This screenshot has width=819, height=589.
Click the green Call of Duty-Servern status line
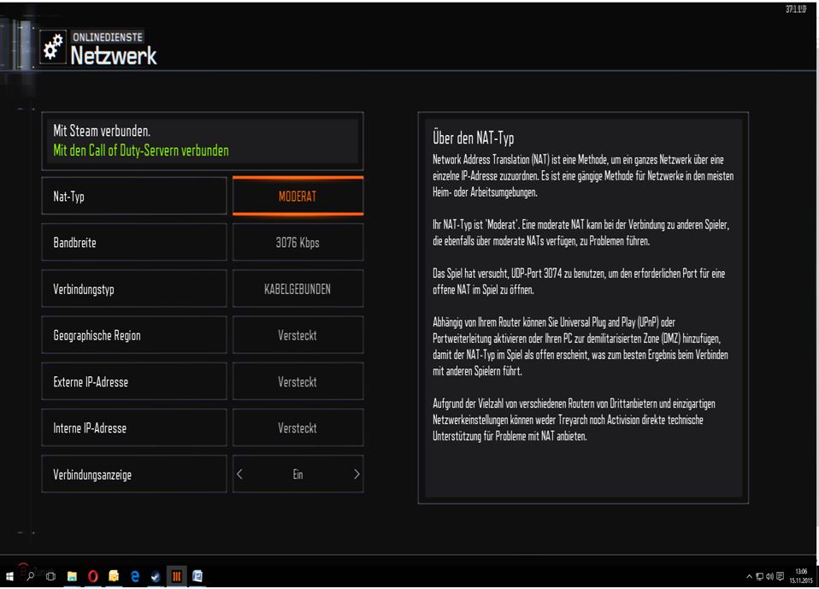point(141,151)
